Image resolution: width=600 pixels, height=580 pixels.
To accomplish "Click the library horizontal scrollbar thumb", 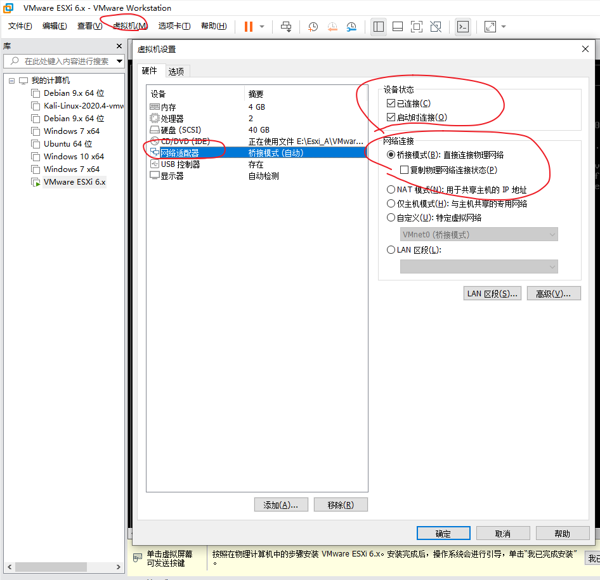I will (x=51, y=567).
